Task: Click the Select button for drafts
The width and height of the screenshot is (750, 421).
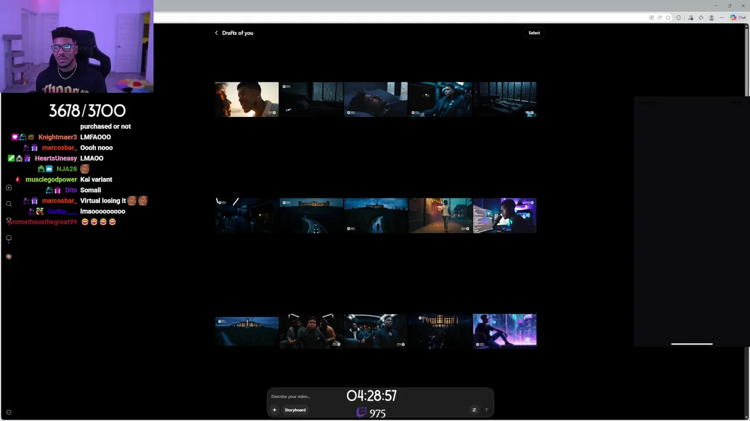Action: point(534,33)
